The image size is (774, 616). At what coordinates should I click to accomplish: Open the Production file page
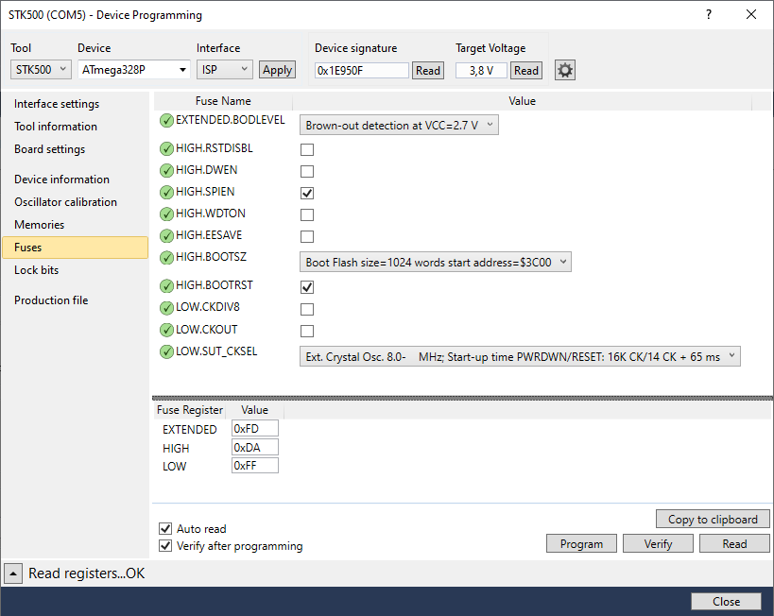point(51,300)
